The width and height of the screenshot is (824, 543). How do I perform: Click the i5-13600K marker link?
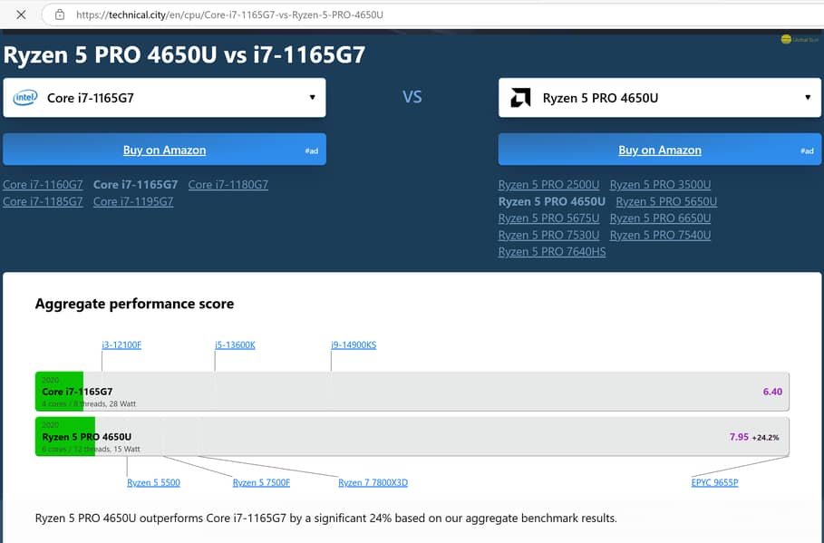(235, 344)
